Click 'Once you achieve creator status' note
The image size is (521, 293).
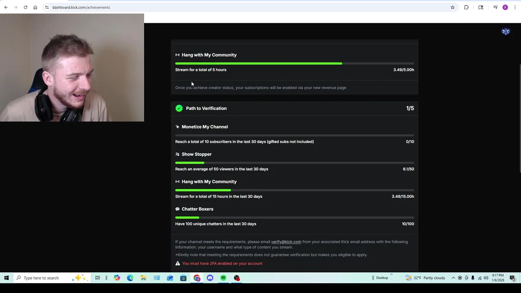(260, 87)
